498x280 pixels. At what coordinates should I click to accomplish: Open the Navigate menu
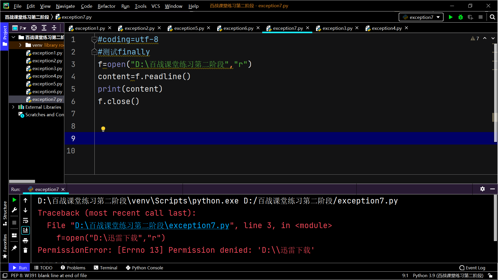[65, 6]
